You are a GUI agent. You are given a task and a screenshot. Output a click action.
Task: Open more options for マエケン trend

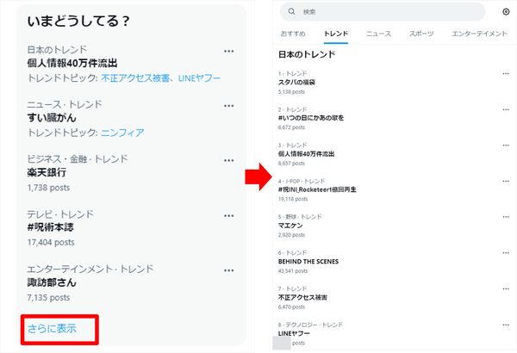pos(506,217)
